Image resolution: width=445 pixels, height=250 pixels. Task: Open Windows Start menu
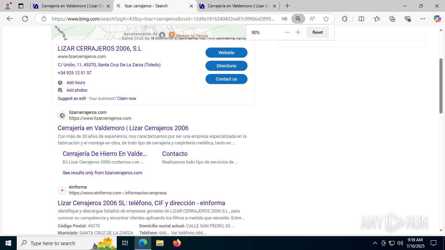(x=8, y=243)
